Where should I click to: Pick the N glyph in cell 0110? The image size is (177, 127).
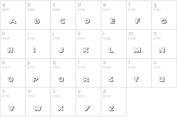pyautogui.click(x=162, y=50)
